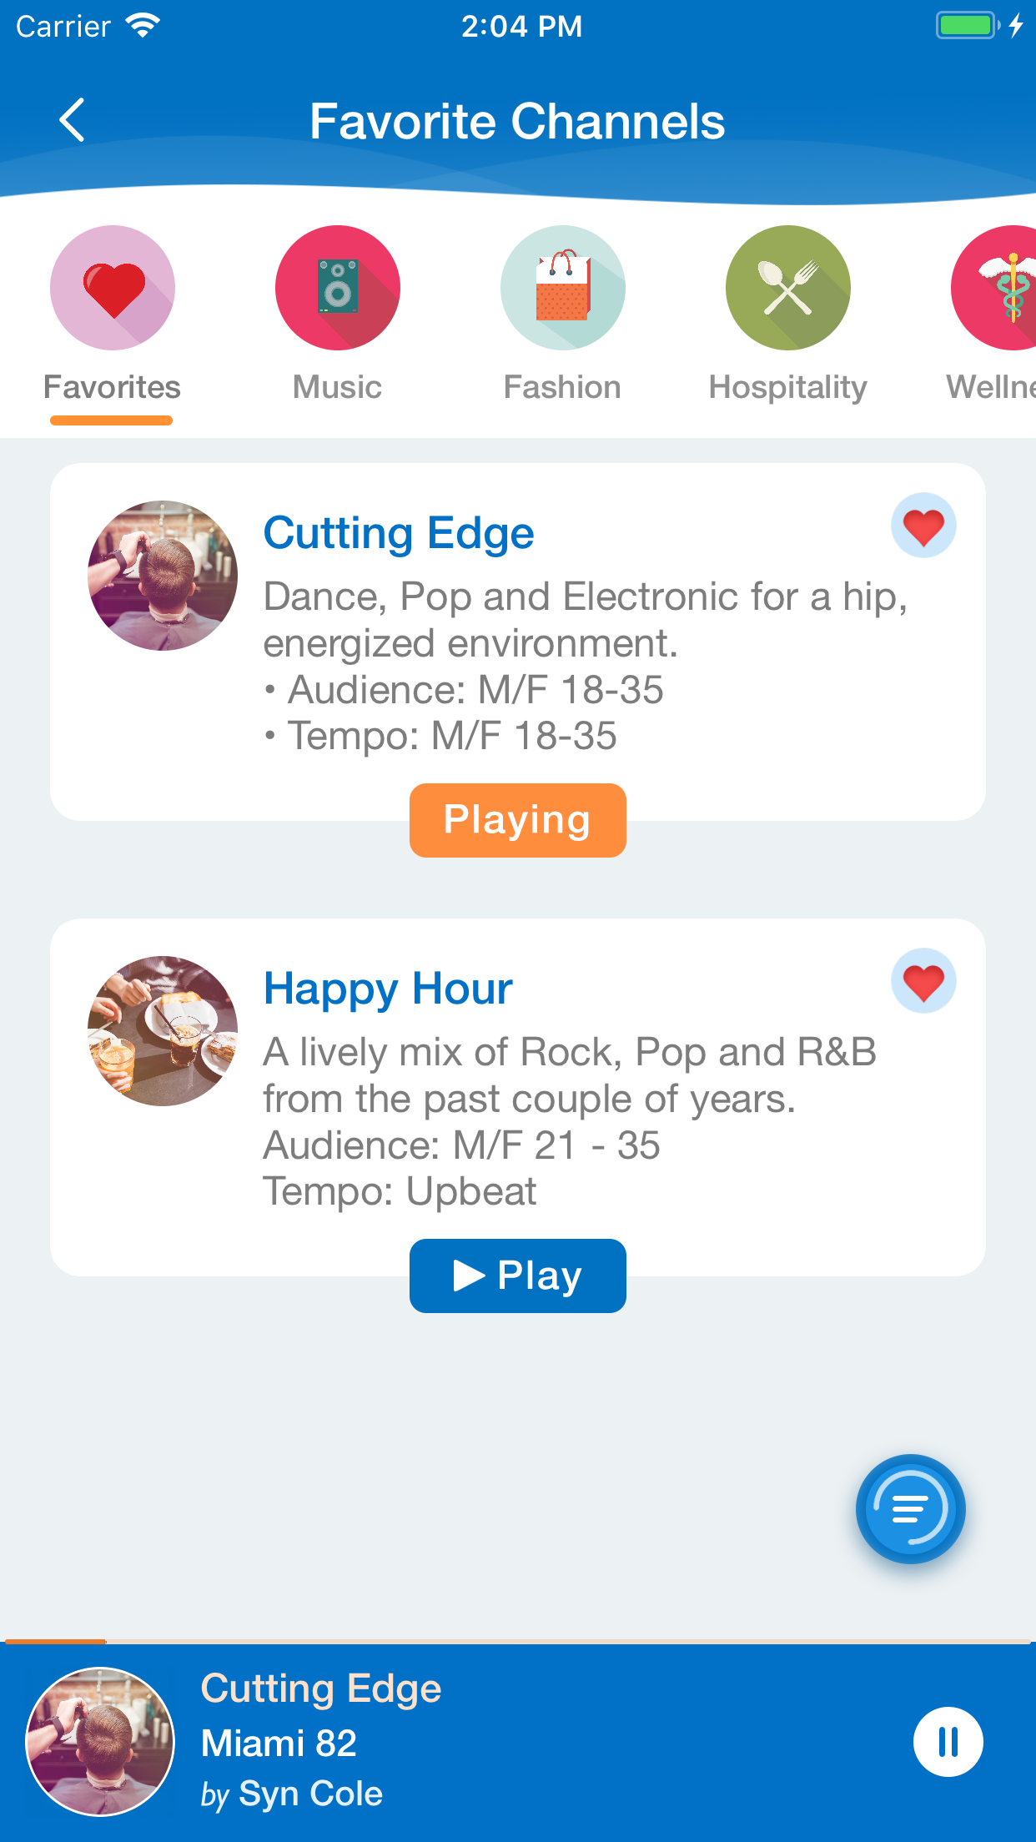Tap the Happy Hour channel thumbnail
Viewport: 1036px width, 1842px height.
(163, 1031)
